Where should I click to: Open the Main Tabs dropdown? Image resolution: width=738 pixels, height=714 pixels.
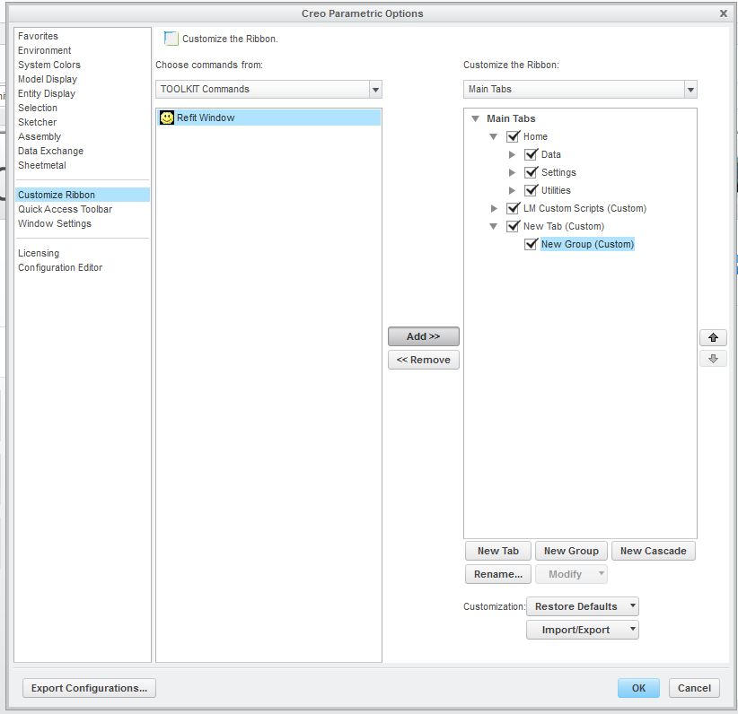[x=690, y=90]
